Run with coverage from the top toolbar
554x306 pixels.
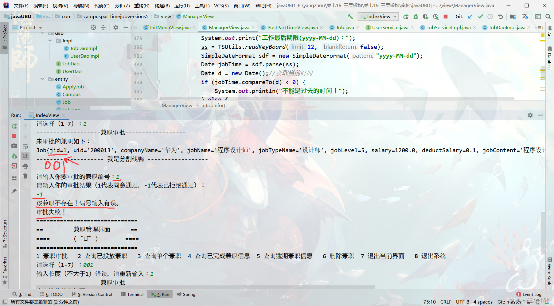click(x=426, y=17)
